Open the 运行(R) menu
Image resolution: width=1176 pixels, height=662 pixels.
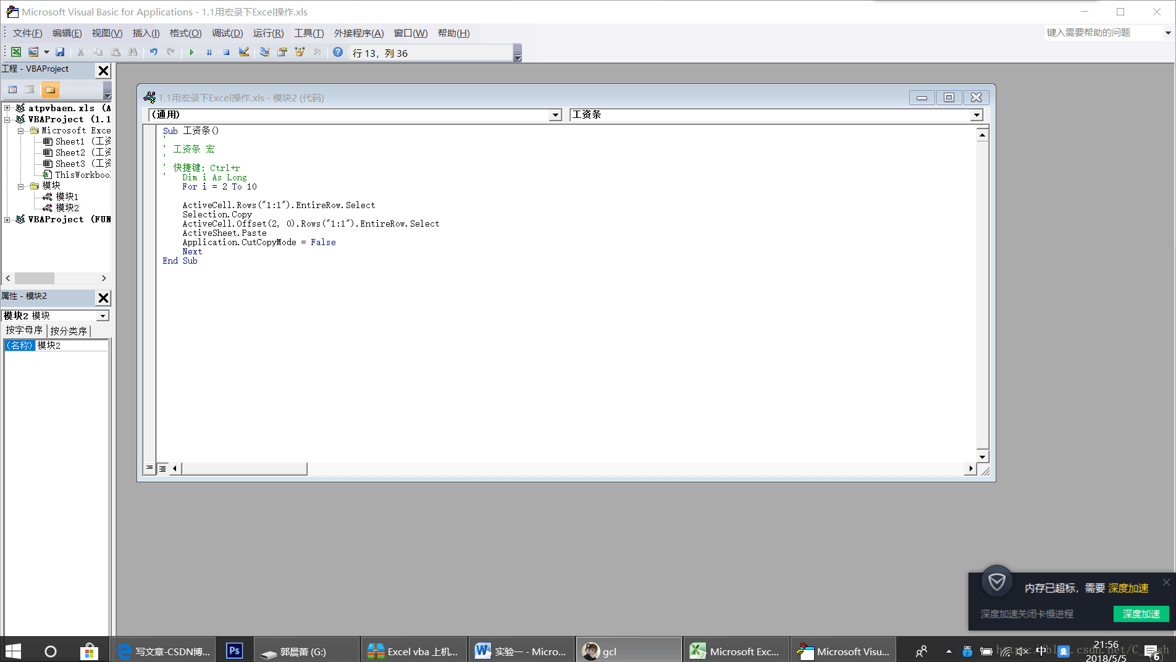pos(268,33)
